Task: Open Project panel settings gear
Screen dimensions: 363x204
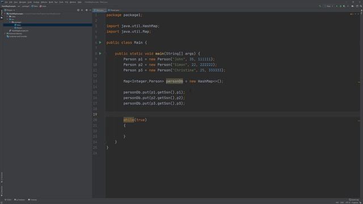Action: click(x=86, y=10)
